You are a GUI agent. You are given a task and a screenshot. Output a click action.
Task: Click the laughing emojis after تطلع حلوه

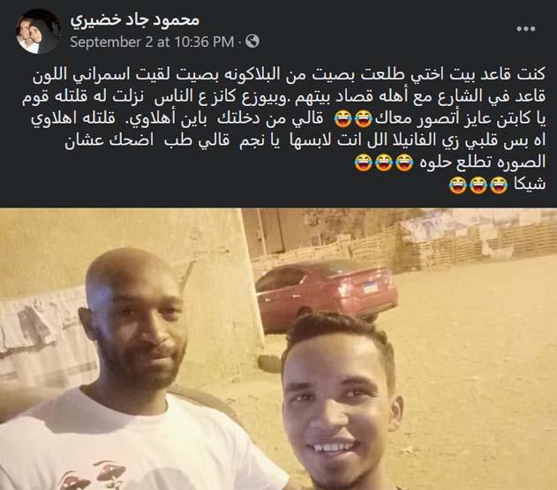384,162
